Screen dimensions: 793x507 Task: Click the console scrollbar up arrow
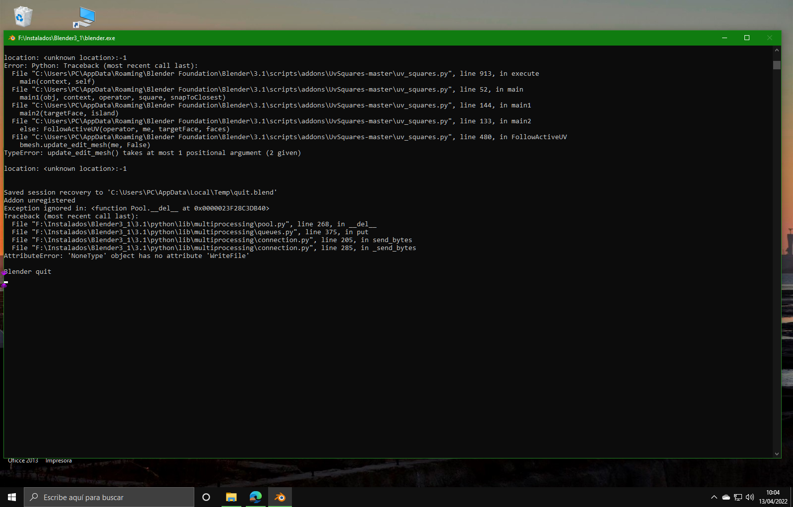[x=777, y=50]
